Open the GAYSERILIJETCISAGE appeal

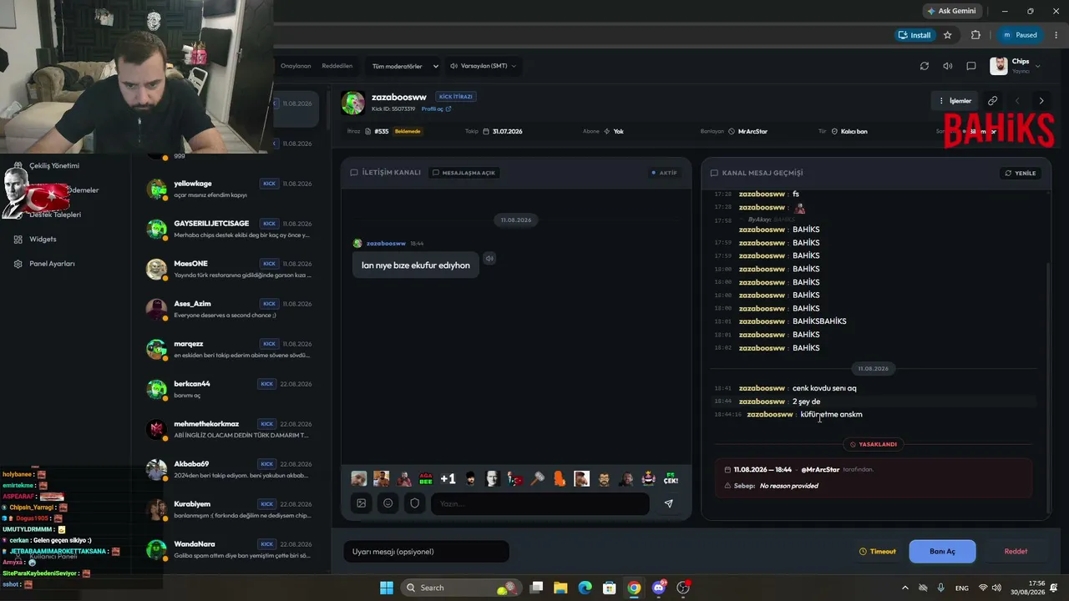230,230
